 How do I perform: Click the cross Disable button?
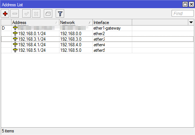coord(36,13)
